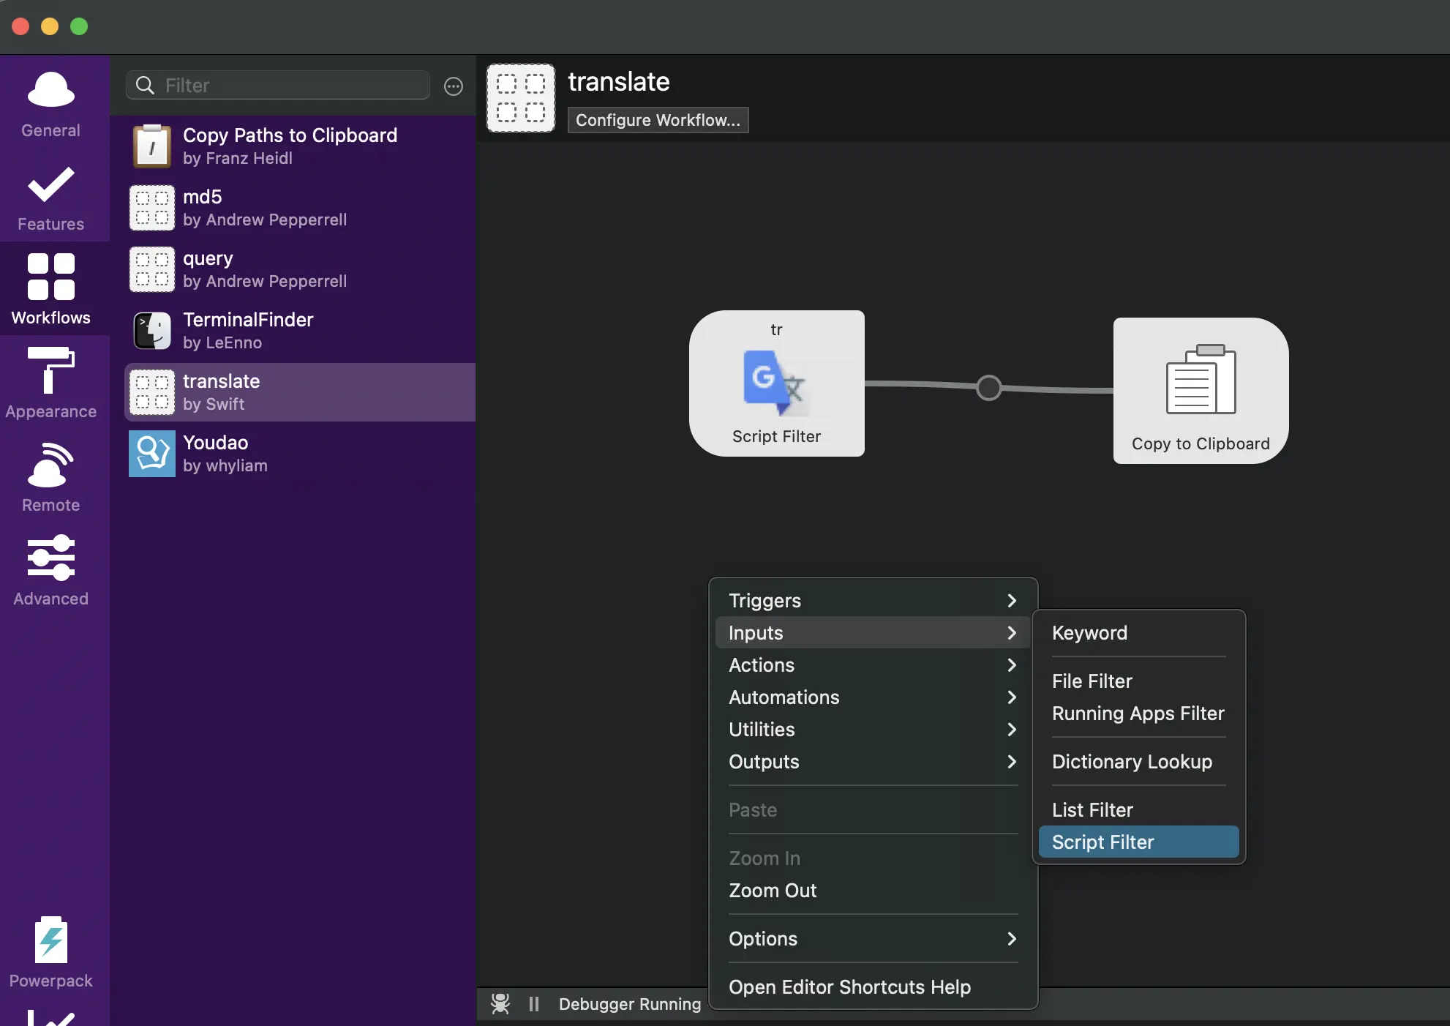Click the debugger bug icon
This screenshot has height=1026, width=1450.
tap(500, 1003)
